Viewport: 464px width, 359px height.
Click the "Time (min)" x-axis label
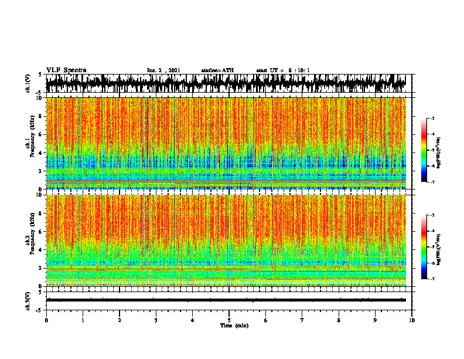click(234, 326)
